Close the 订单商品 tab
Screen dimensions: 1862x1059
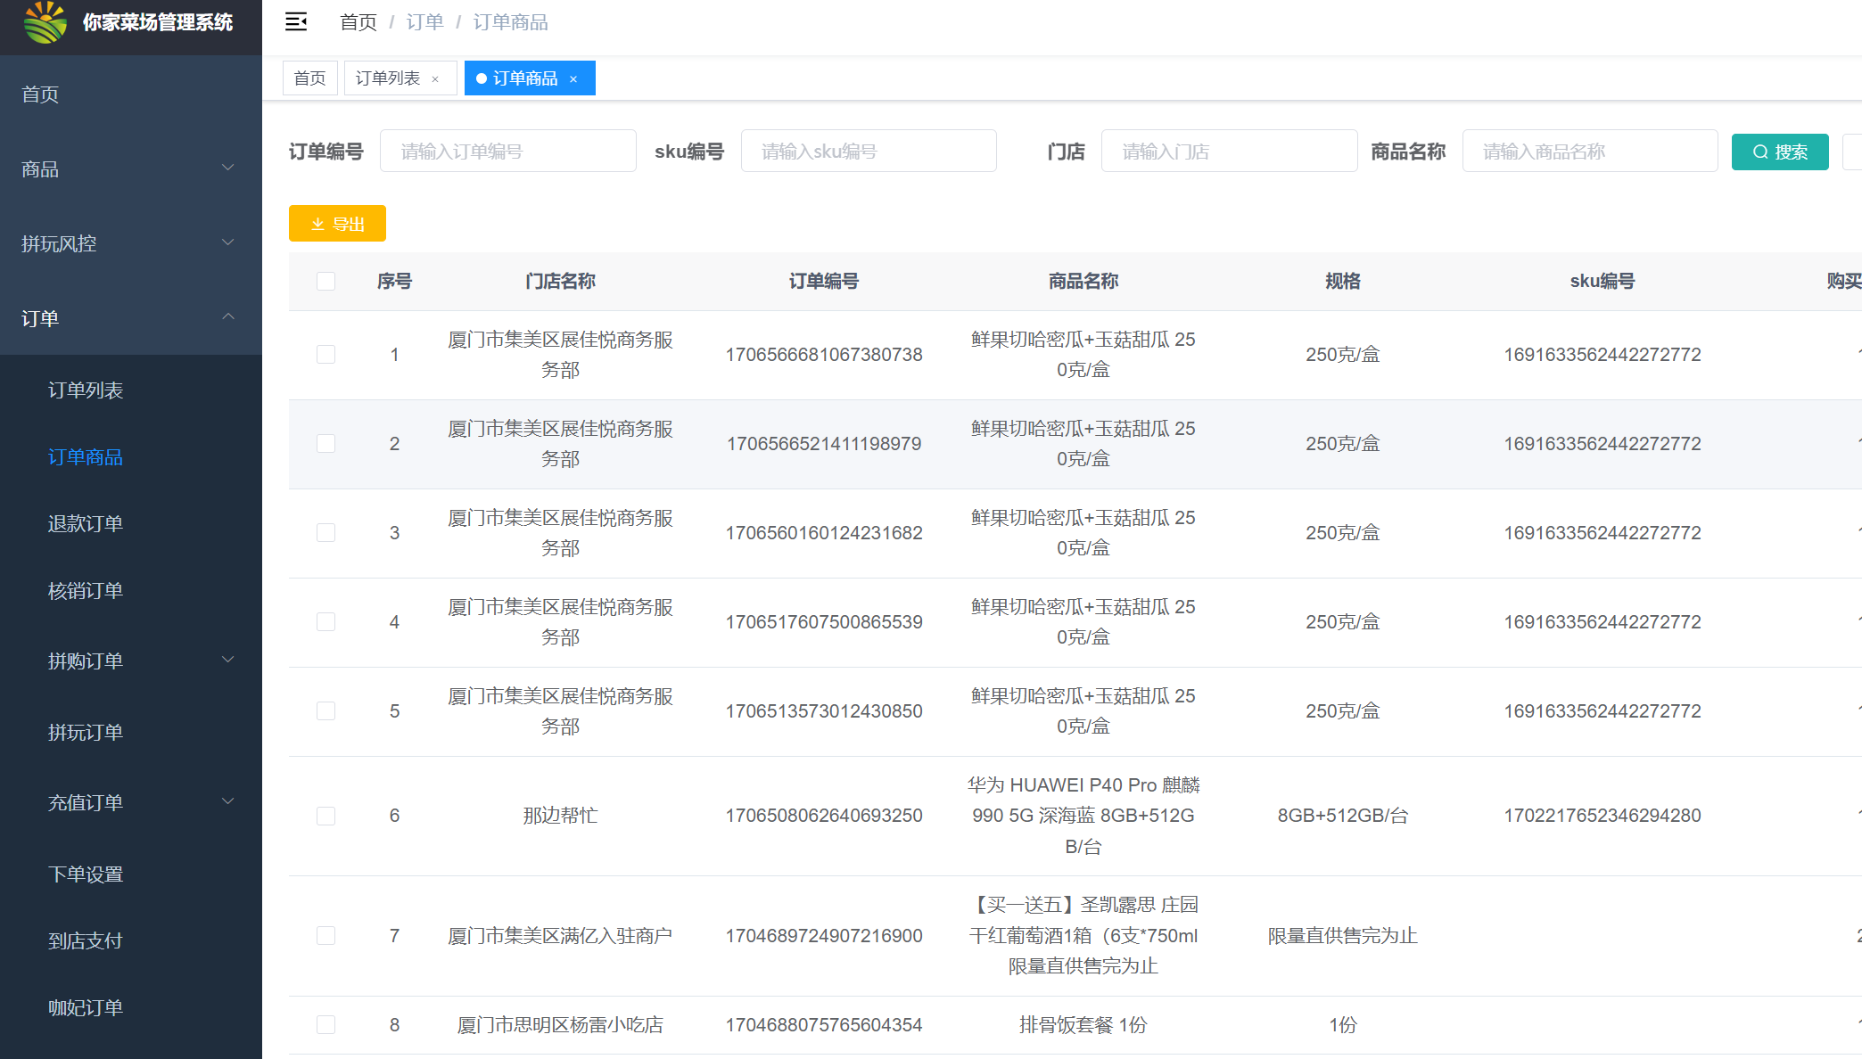[x=573, y=79]
